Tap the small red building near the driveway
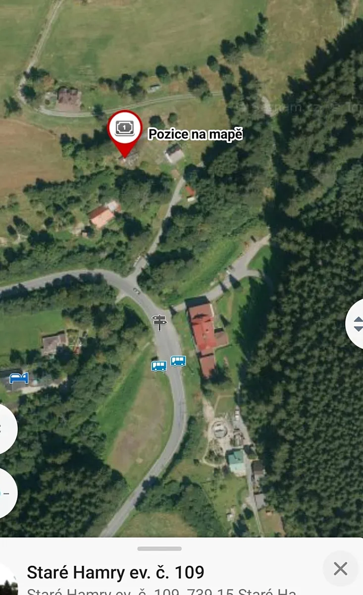 (190, 192)
